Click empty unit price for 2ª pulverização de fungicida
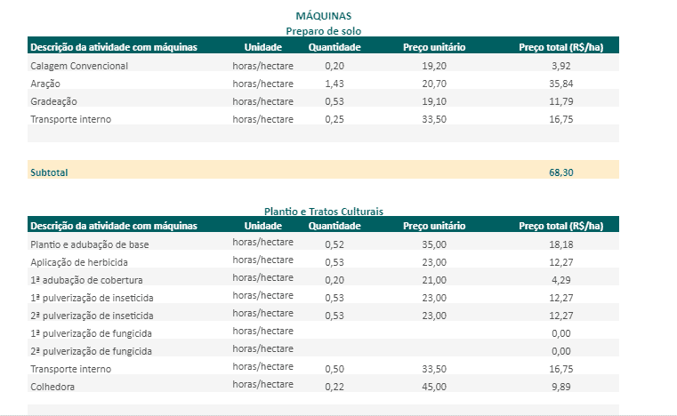This screenshot has width=677, height=416. pyautogui.click(x=434, y=350)
